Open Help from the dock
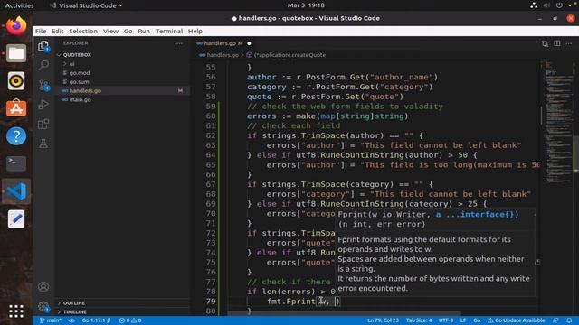The width and height of the screenshot is (579, 325). [x=16, y=136]
